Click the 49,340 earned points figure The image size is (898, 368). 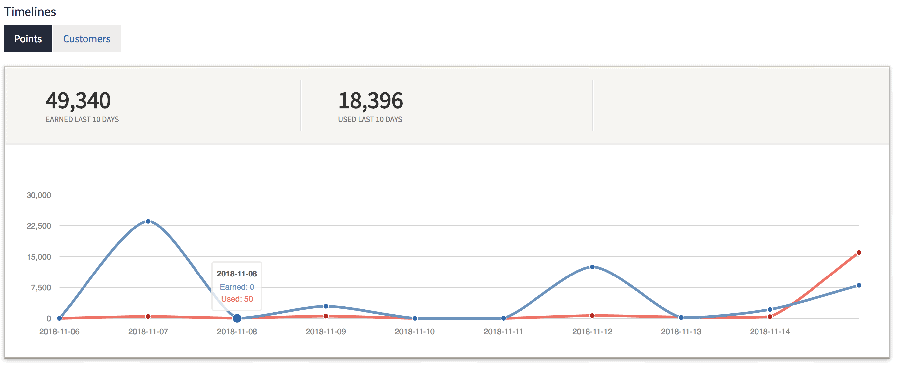[78, 101]
